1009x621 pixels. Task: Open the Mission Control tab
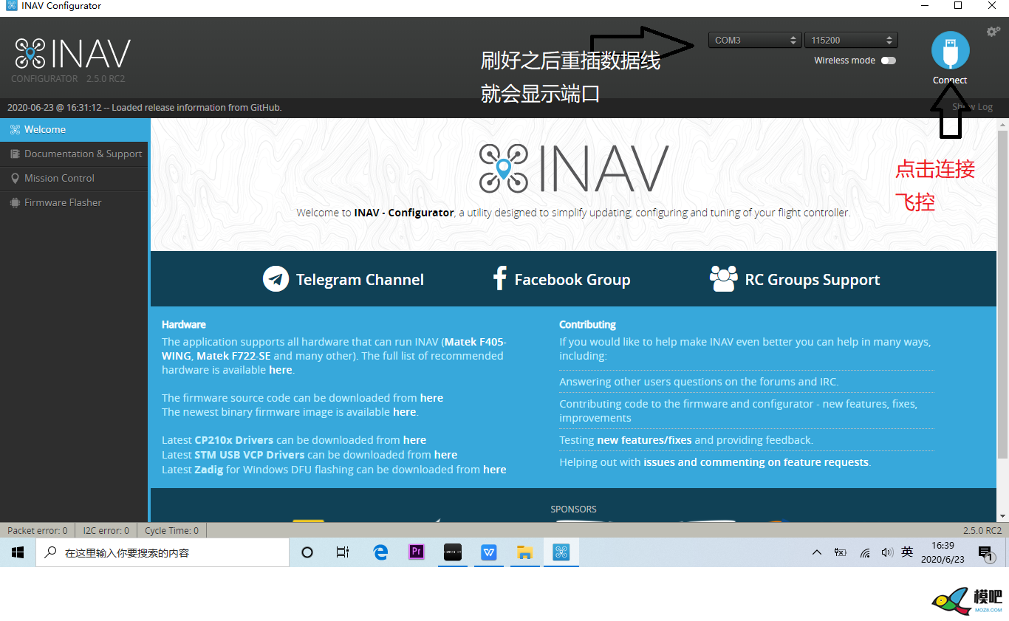coord(74,178)
